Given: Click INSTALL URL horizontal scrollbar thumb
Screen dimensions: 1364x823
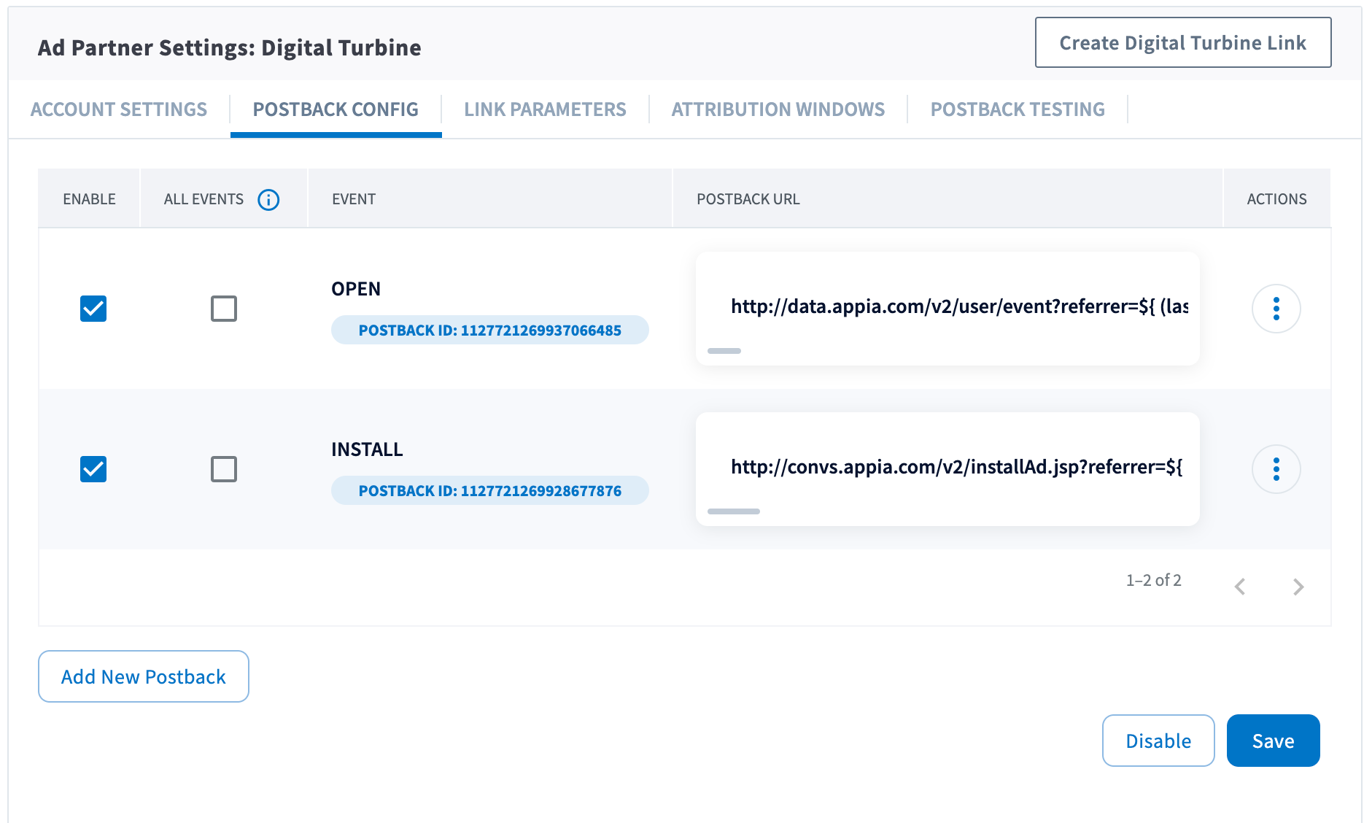Looking at the screenshot, I should click(x=734, y=511).
